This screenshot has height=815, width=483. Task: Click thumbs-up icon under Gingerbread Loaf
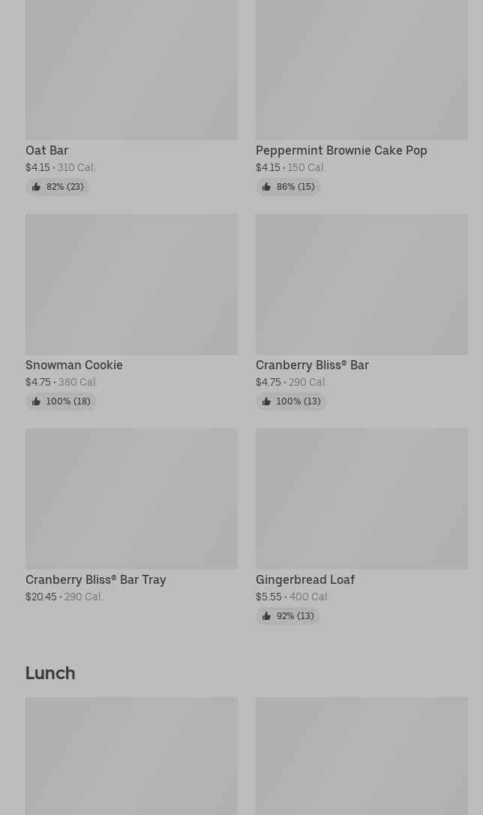coord(266,616)
